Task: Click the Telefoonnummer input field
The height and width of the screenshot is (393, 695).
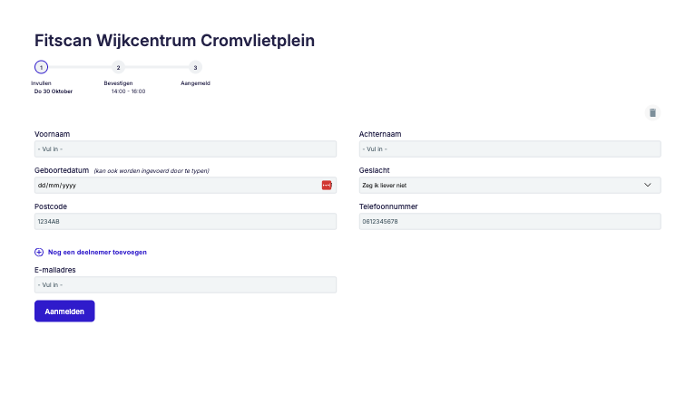Action: click(510, 221)
